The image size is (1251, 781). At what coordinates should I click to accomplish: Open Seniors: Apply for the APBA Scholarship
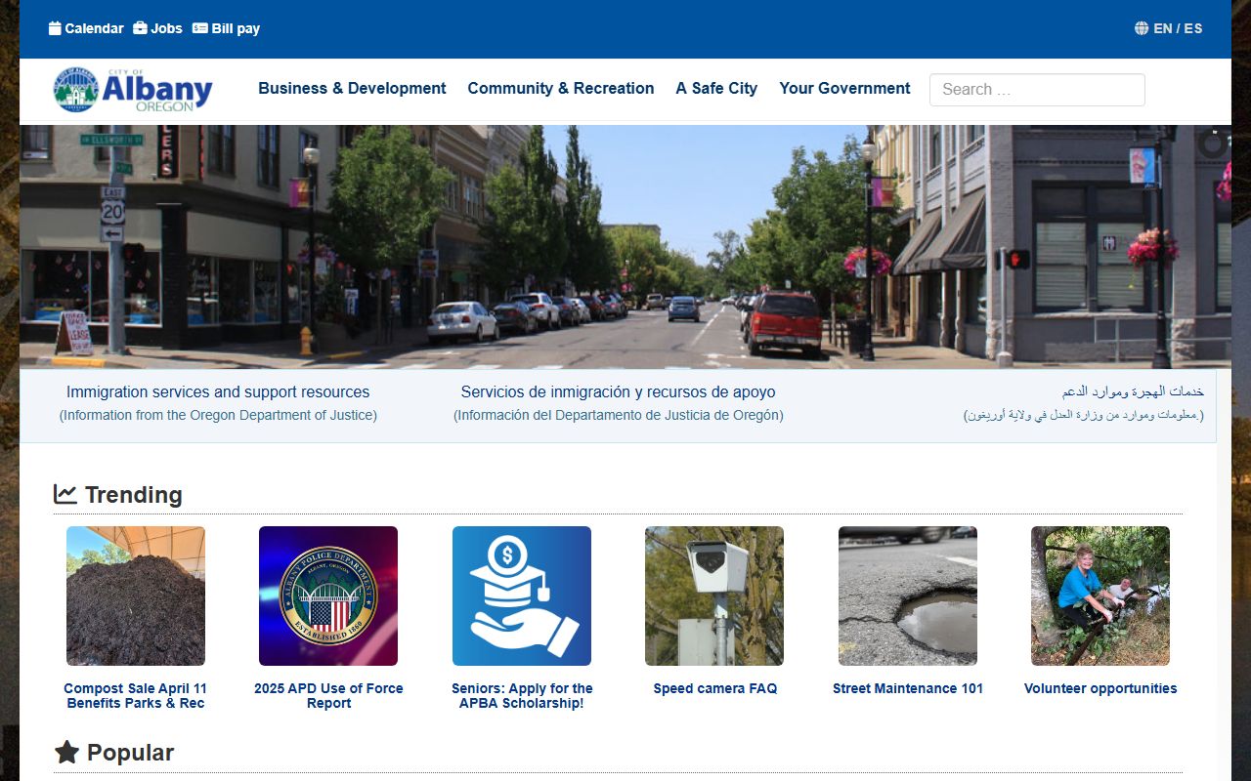point(522,695)
